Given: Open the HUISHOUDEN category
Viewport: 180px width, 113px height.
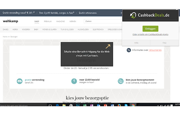Looking at the screenshot, I should coord(83,29).
